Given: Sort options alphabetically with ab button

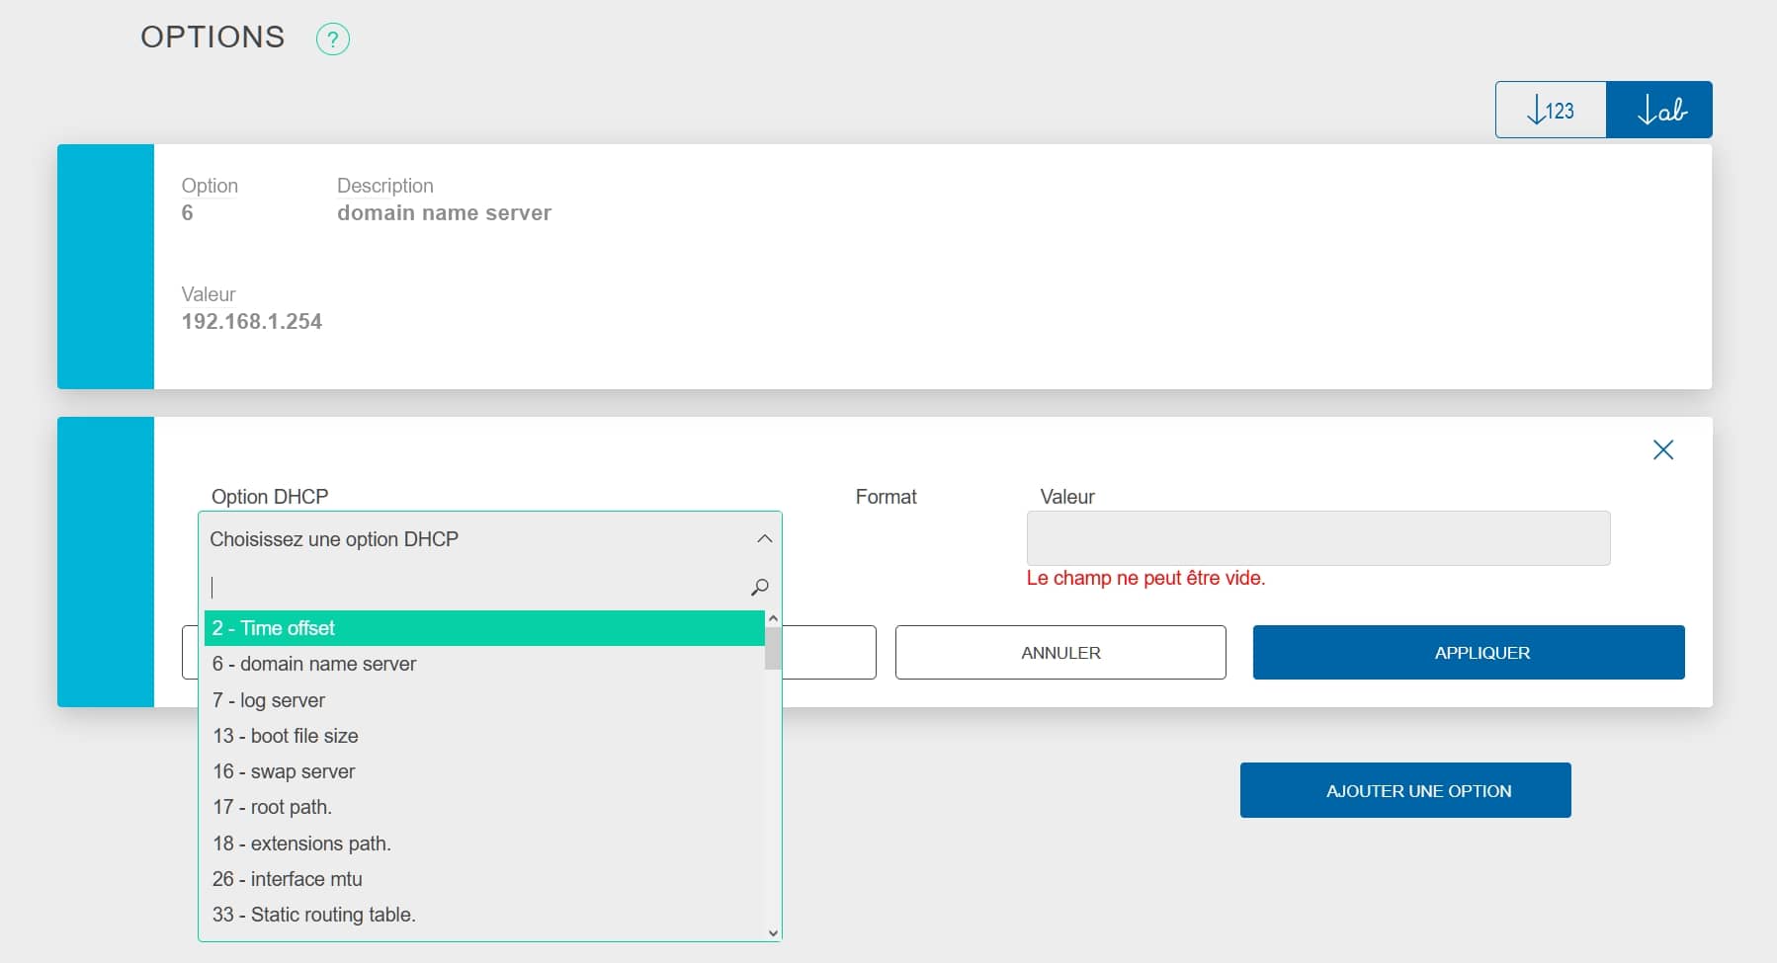Looking at the screenshot, I should (x=1659, y=110).
